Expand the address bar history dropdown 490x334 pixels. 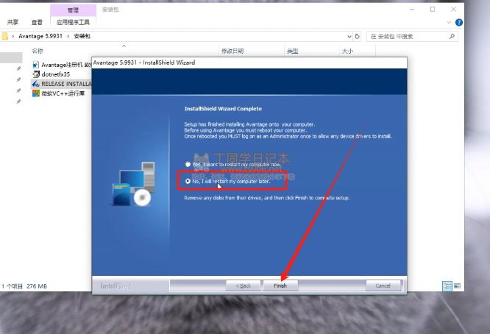[348, 35]
